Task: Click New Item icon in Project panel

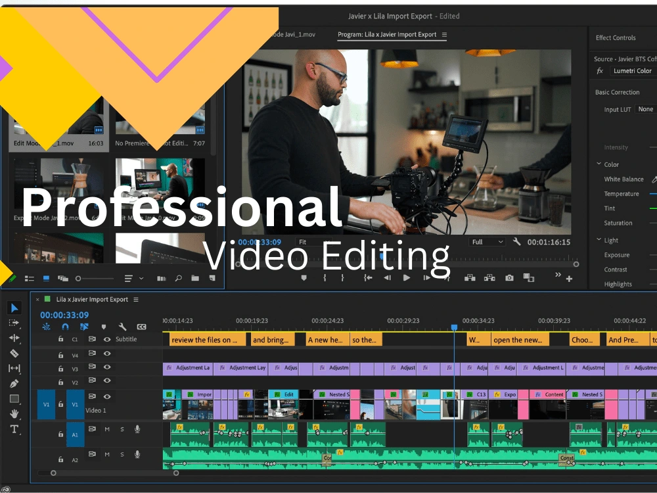Action: point(212,278)
